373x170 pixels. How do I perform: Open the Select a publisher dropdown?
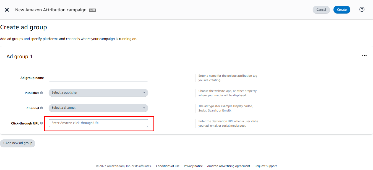point(98,93)
